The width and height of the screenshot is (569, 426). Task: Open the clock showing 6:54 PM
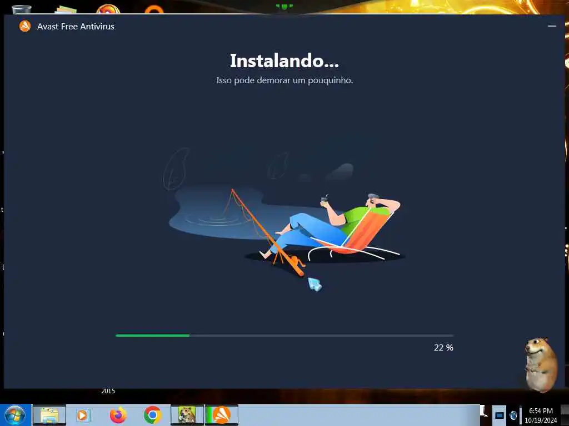click(541, 415)
